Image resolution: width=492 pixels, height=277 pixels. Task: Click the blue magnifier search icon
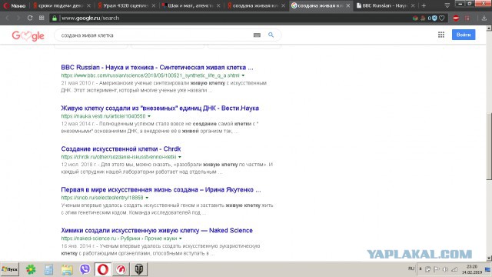(271, 35)
